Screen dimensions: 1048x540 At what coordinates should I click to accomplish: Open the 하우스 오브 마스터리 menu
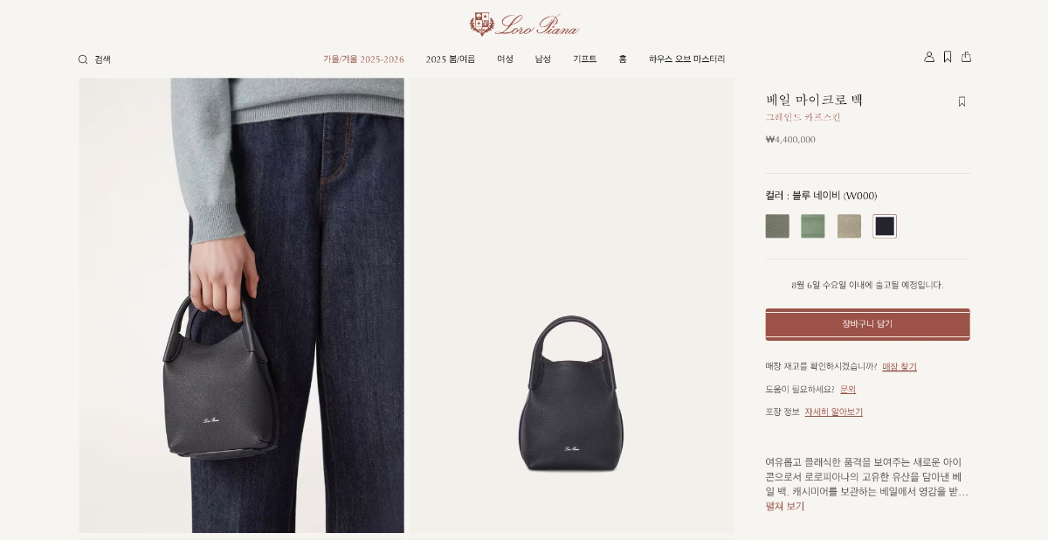pos(686,59)
